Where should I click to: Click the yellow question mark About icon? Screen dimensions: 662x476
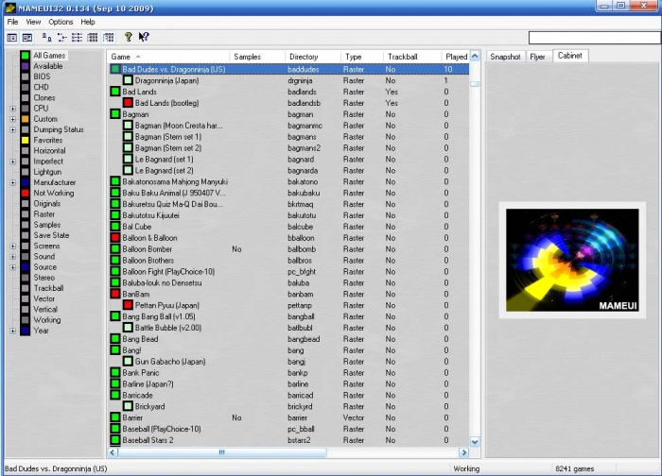pyautogui.click(x=129, y=37)
